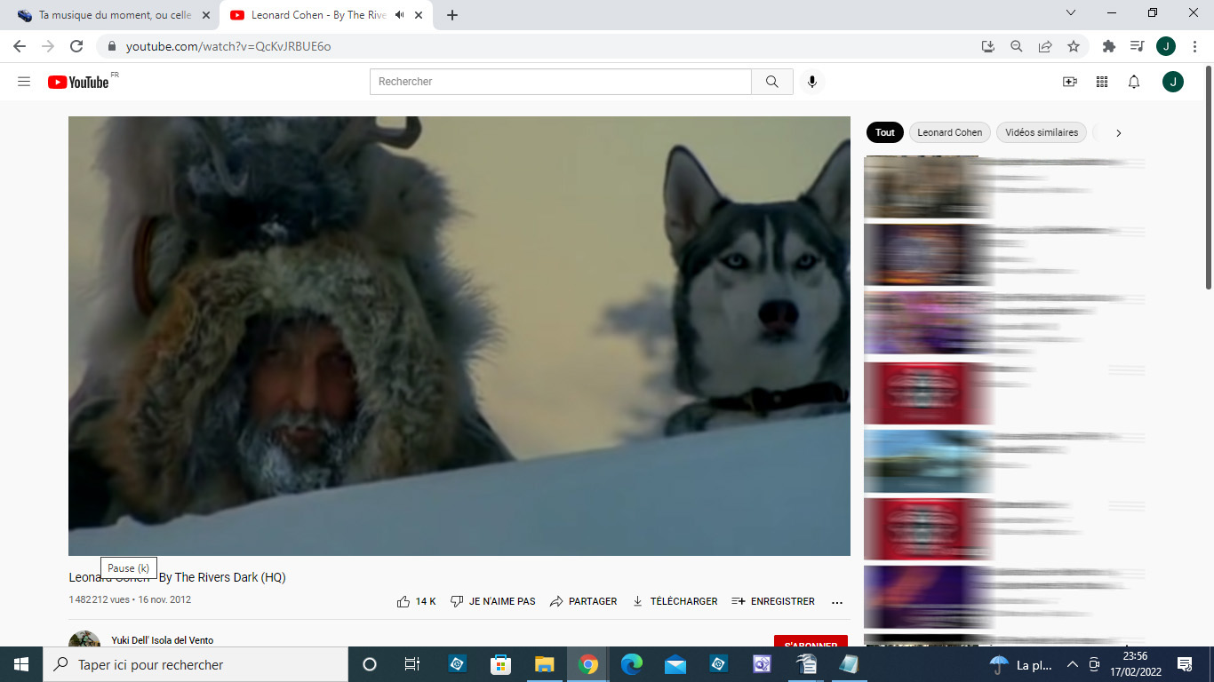Open the Windows notification center

[1185, 664]
